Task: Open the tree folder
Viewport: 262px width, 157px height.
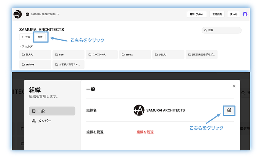Action: pos(68,54)
